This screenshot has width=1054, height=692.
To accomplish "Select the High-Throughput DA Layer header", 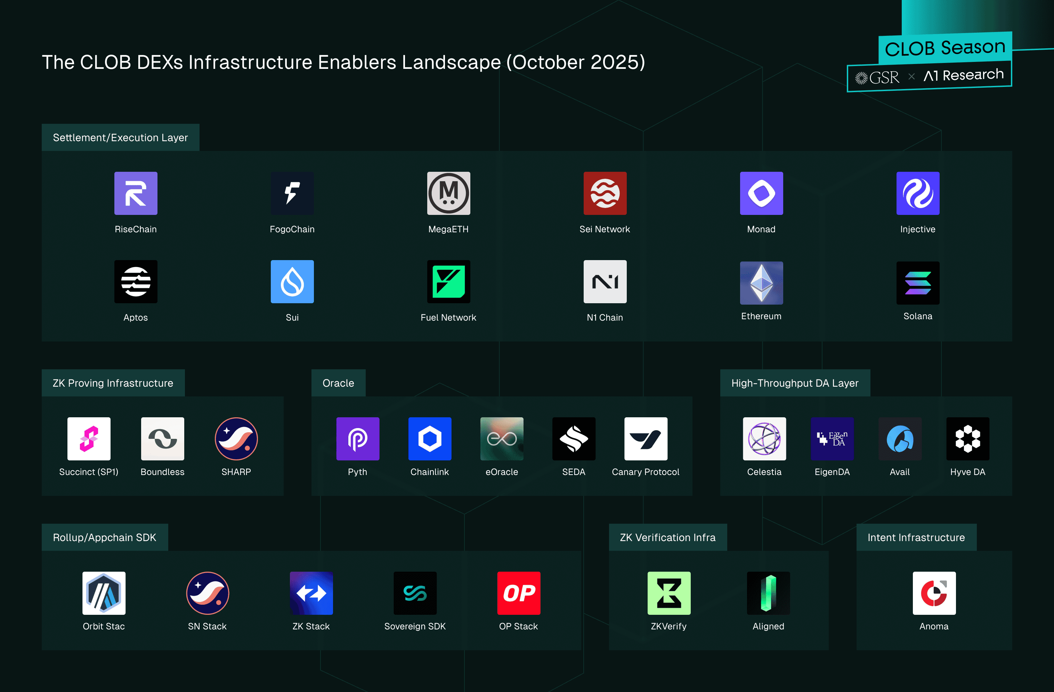I will click(x=795, y=383).
